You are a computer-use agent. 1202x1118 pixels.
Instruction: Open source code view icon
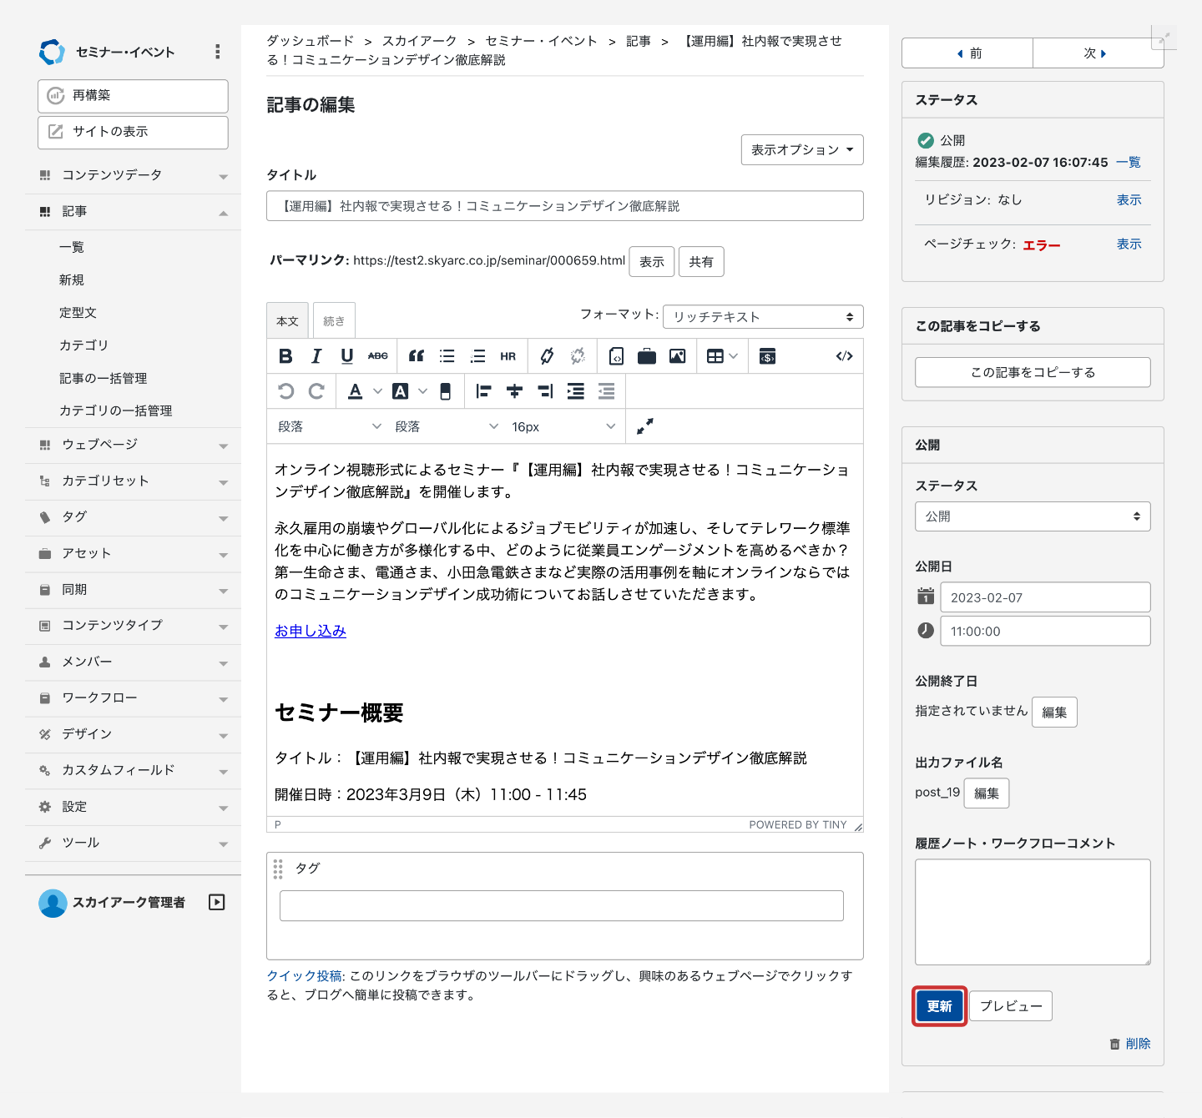point(844,356)
